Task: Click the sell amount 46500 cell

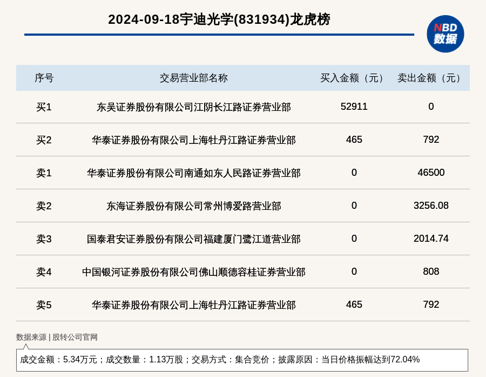Action: click(431, 173)
